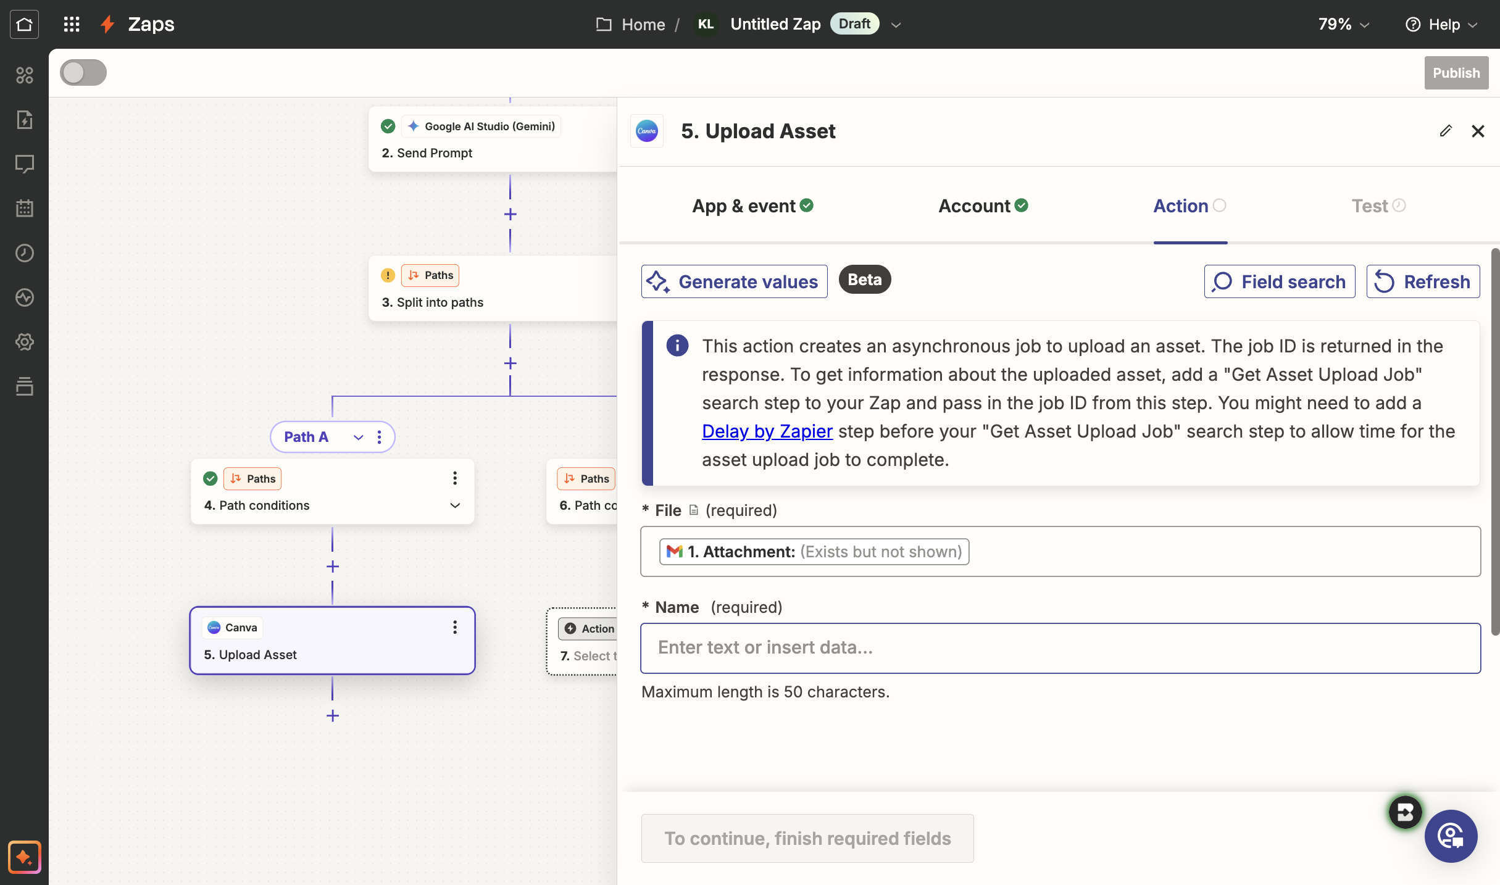Expand the Path conditions chevron
The width and height of the screenshot is (1500, 885).
455,505
